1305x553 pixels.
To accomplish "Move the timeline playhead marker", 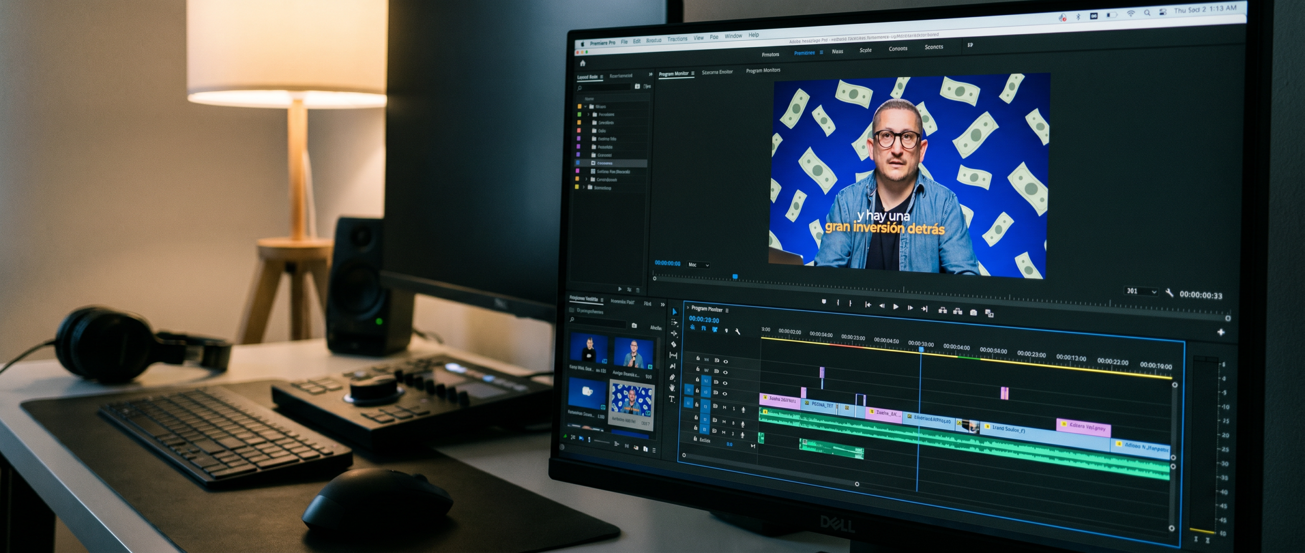I will pos(921,349).
